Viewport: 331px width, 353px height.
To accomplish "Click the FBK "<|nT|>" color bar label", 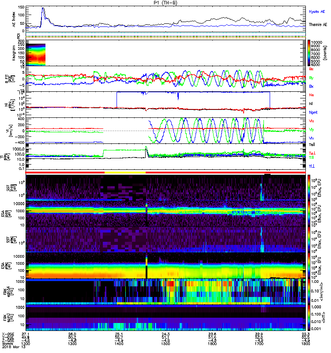I will click(x=324, y=318).
